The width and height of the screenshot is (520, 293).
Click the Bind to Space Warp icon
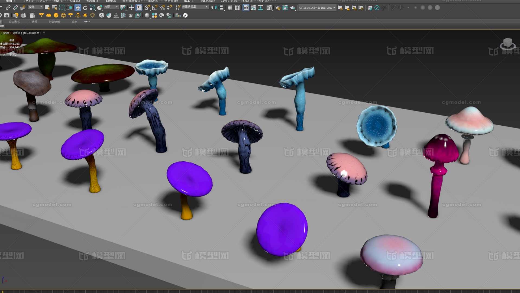[23, 8]
